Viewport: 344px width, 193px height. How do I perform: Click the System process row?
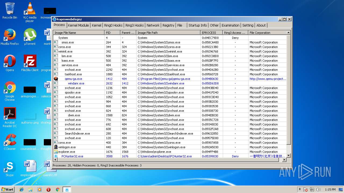coord(170,38)
